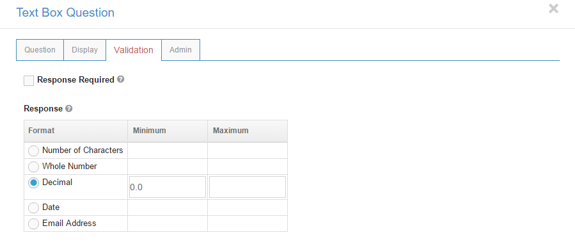This screenshot has width=575, height=244.
Task: Enable the Response Required checkbox
Action: pyautogui.click(x=29, y=80)
